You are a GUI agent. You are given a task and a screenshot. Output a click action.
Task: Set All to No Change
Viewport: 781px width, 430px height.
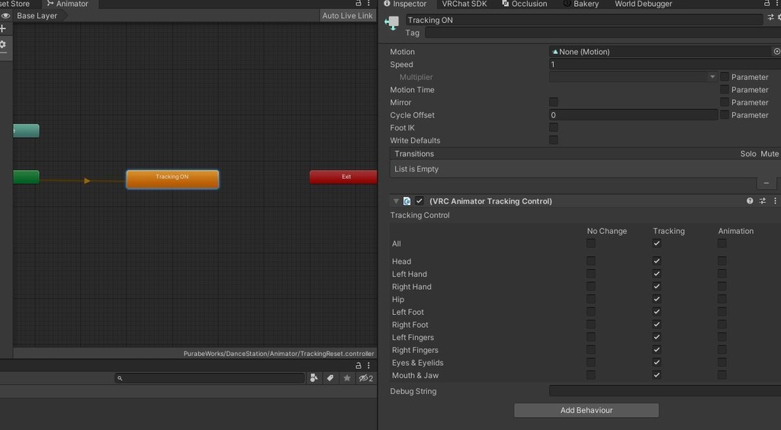pyautogui.click(x=591, y=243)
